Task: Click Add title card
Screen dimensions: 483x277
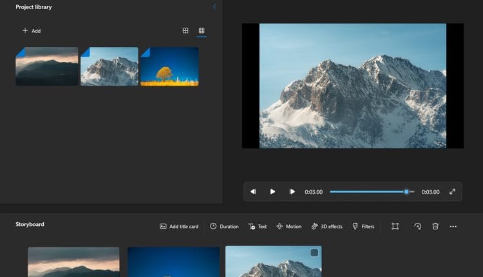Action: click(x=179, y=227)
